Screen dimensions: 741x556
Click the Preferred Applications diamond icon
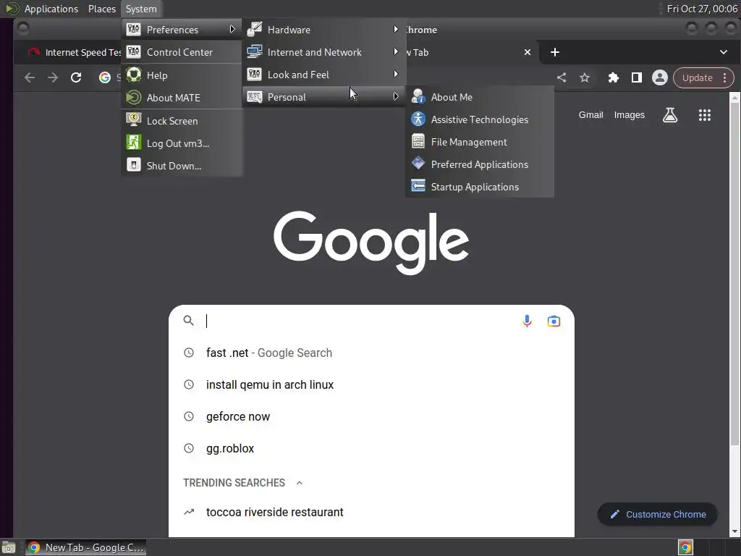pos(418,164)
